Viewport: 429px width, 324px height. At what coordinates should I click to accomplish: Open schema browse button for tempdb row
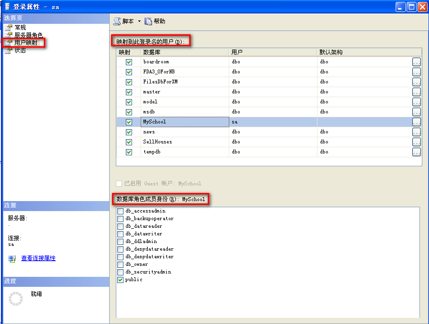tap(417, 152)
